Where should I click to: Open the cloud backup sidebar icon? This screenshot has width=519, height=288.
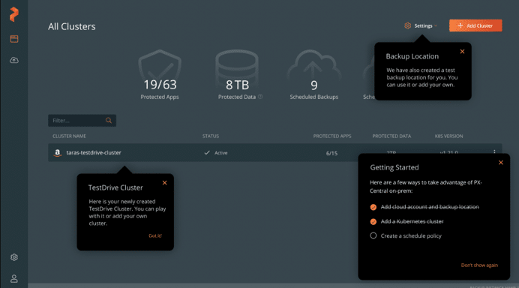pyautogui.click(x=14, y=60)
